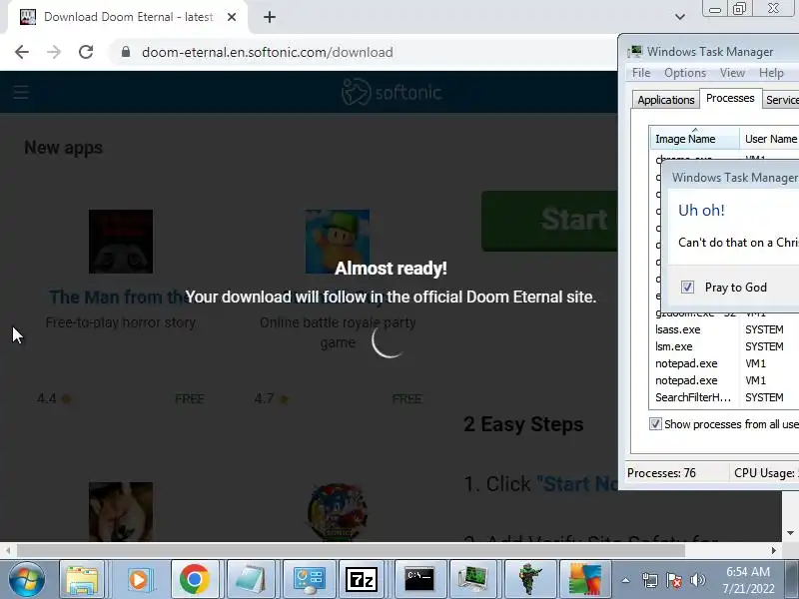Click the browser forward arrow

(54, 52)
